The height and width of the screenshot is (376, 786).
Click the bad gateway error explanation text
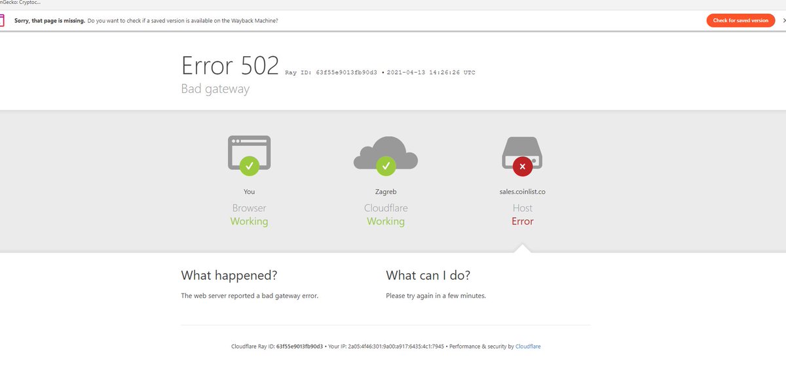click(250, 296)
